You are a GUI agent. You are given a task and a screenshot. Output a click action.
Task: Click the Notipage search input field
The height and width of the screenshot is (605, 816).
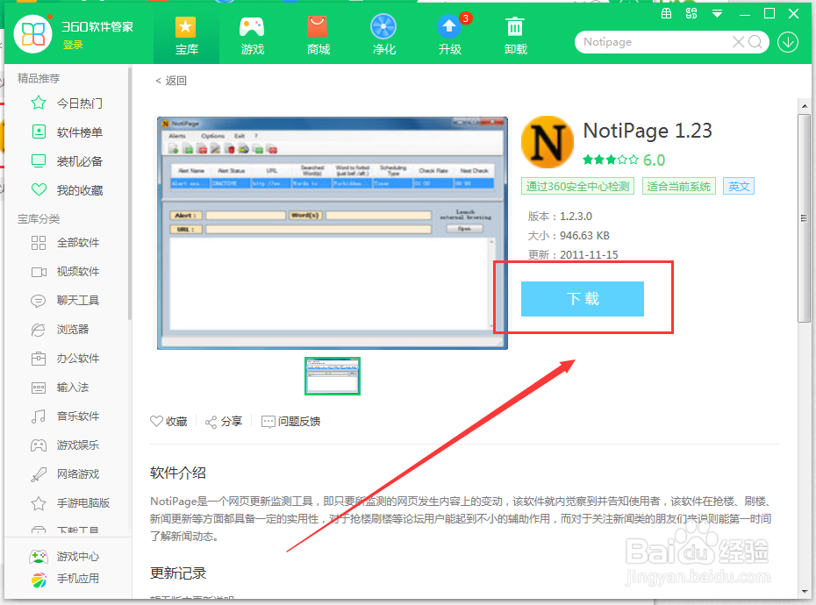point(655,42)
